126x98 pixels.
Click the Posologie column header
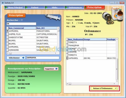pos(111,39)
